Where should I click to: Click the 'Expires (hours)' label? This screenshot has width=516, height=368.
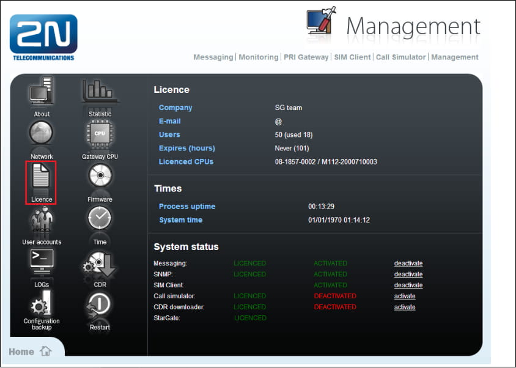pyautogui.click(x=186, y=149)
